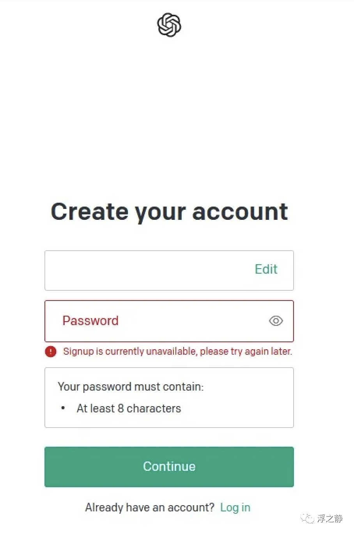Open the Log in link

235,507
